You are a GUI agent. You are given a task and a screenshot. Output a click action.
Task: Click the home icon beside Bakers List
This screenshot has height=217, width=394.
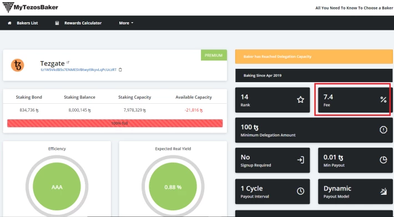pyautogui.click(x=9, y=23)
